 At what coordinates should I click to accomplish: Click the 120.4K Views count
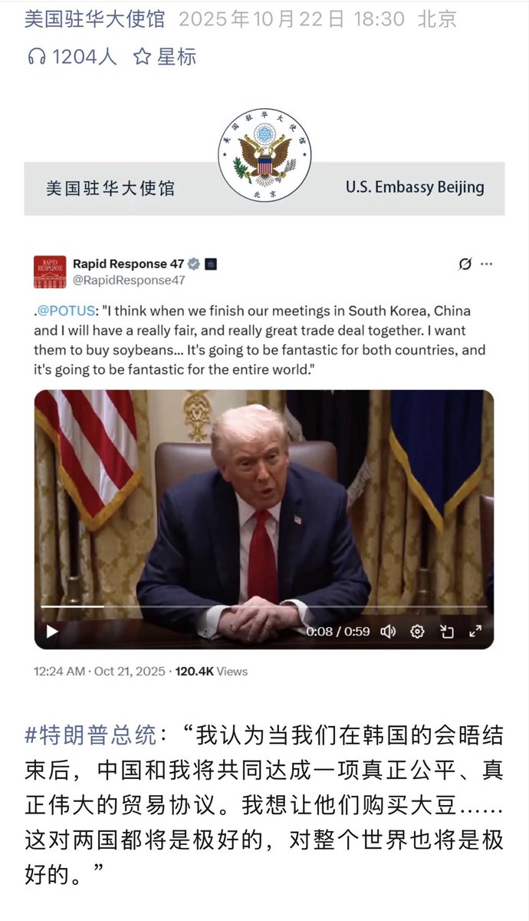click(x=212, y=671)
